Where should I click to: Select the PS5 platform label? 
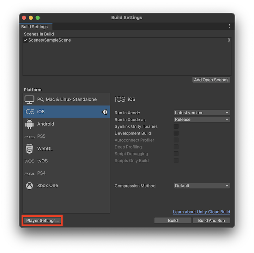[x=41, y=136]
